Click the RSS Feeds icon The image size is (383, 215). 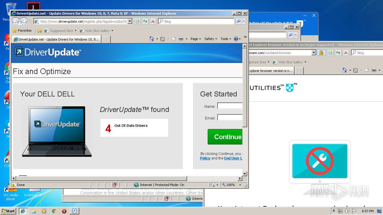(162, 39)
